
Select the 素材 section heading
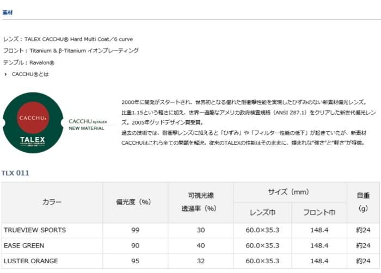pos(8,11)
